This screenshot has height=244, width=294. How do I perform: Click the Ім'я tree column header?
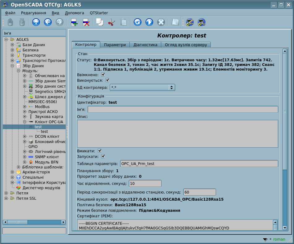click(34, 33)
